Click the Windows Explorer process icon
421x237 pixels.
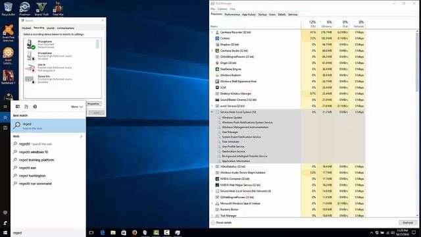[x=217, y=75]
